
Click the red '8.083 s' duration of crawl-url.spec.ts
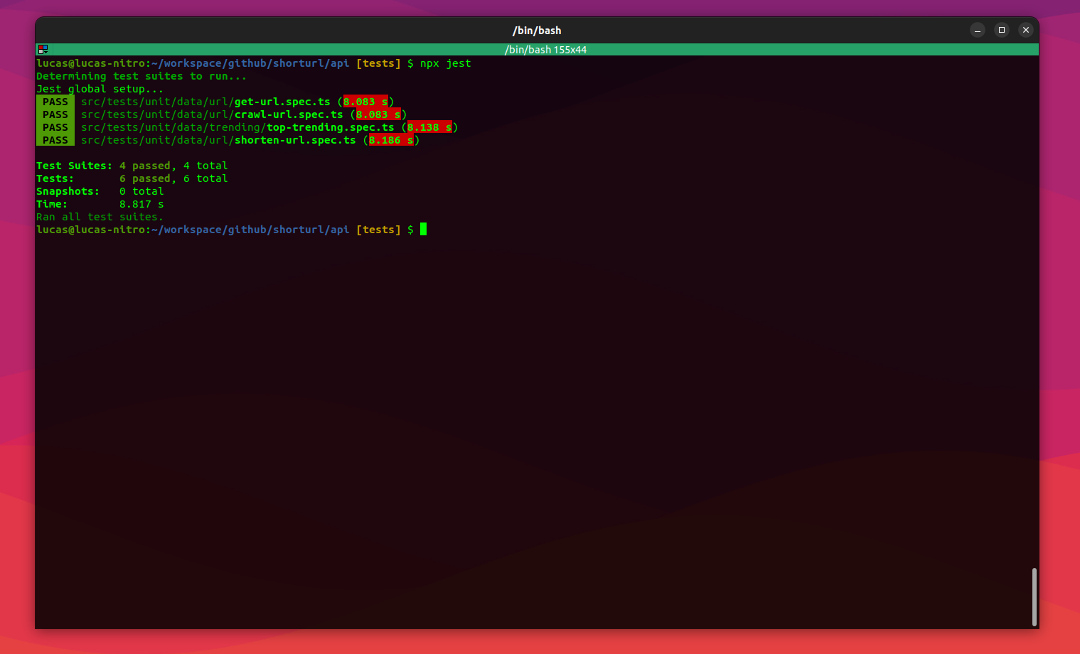click(x=378, y=114)
